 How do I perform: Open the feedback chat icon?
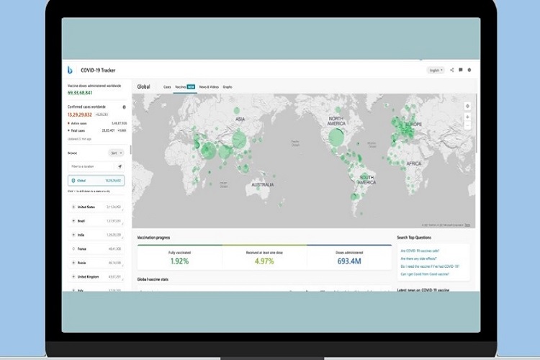click(x=461, y=70)
